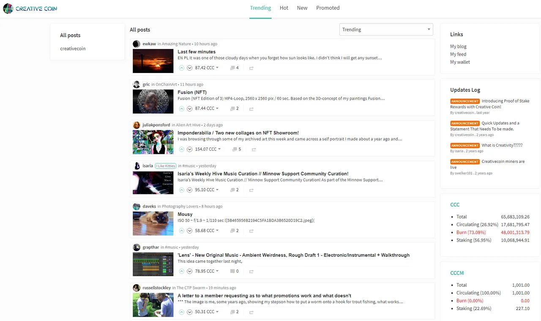Upvote the 'Fusion (NFT)' post

(x=182, y=108)
